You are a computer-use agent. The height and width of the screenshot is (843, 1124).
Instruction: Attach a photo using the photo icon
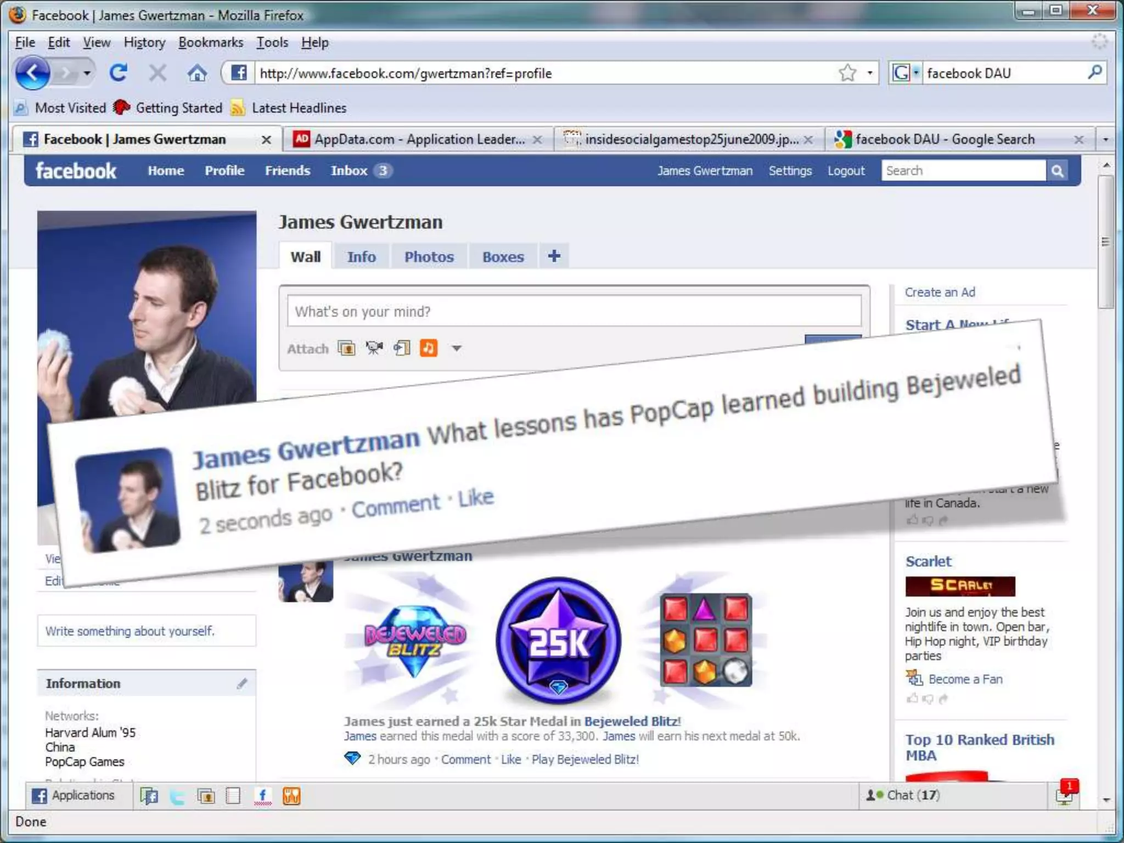(346, 348)
